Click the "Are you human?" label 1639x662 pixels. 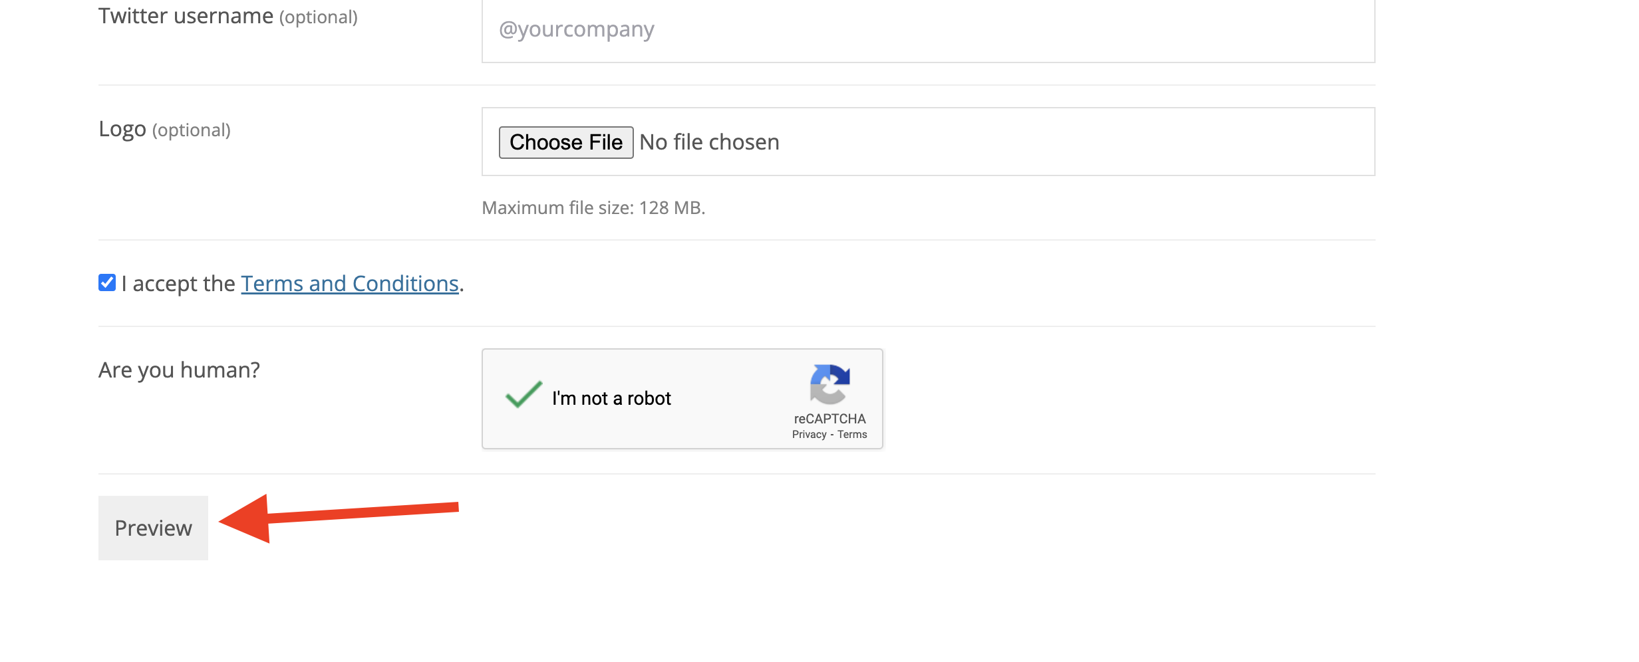coord(179,370)
